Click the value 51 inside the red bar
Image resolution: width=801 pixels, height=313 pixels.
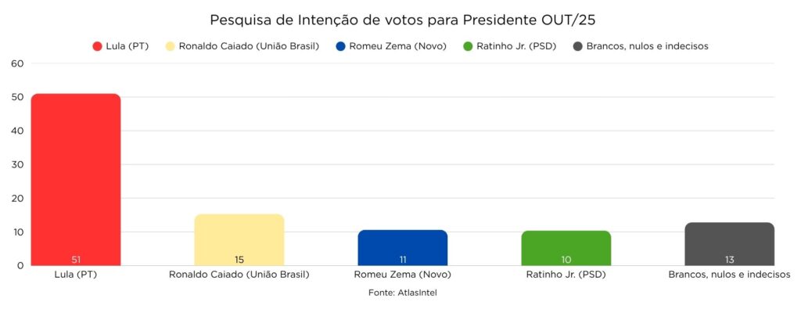[x=76, y=259]
